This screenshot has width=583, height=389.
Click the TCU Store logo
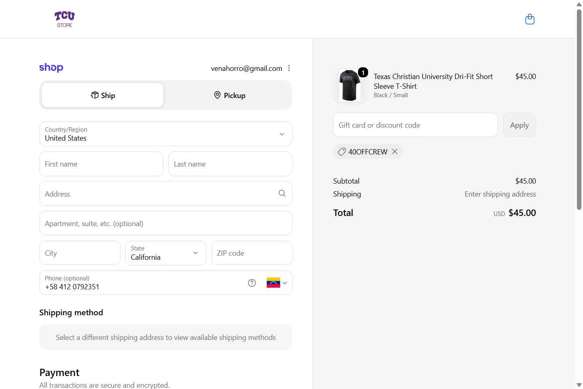click(x=64, y=19)
